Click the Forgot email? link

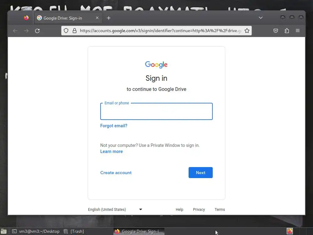(114, 126)
